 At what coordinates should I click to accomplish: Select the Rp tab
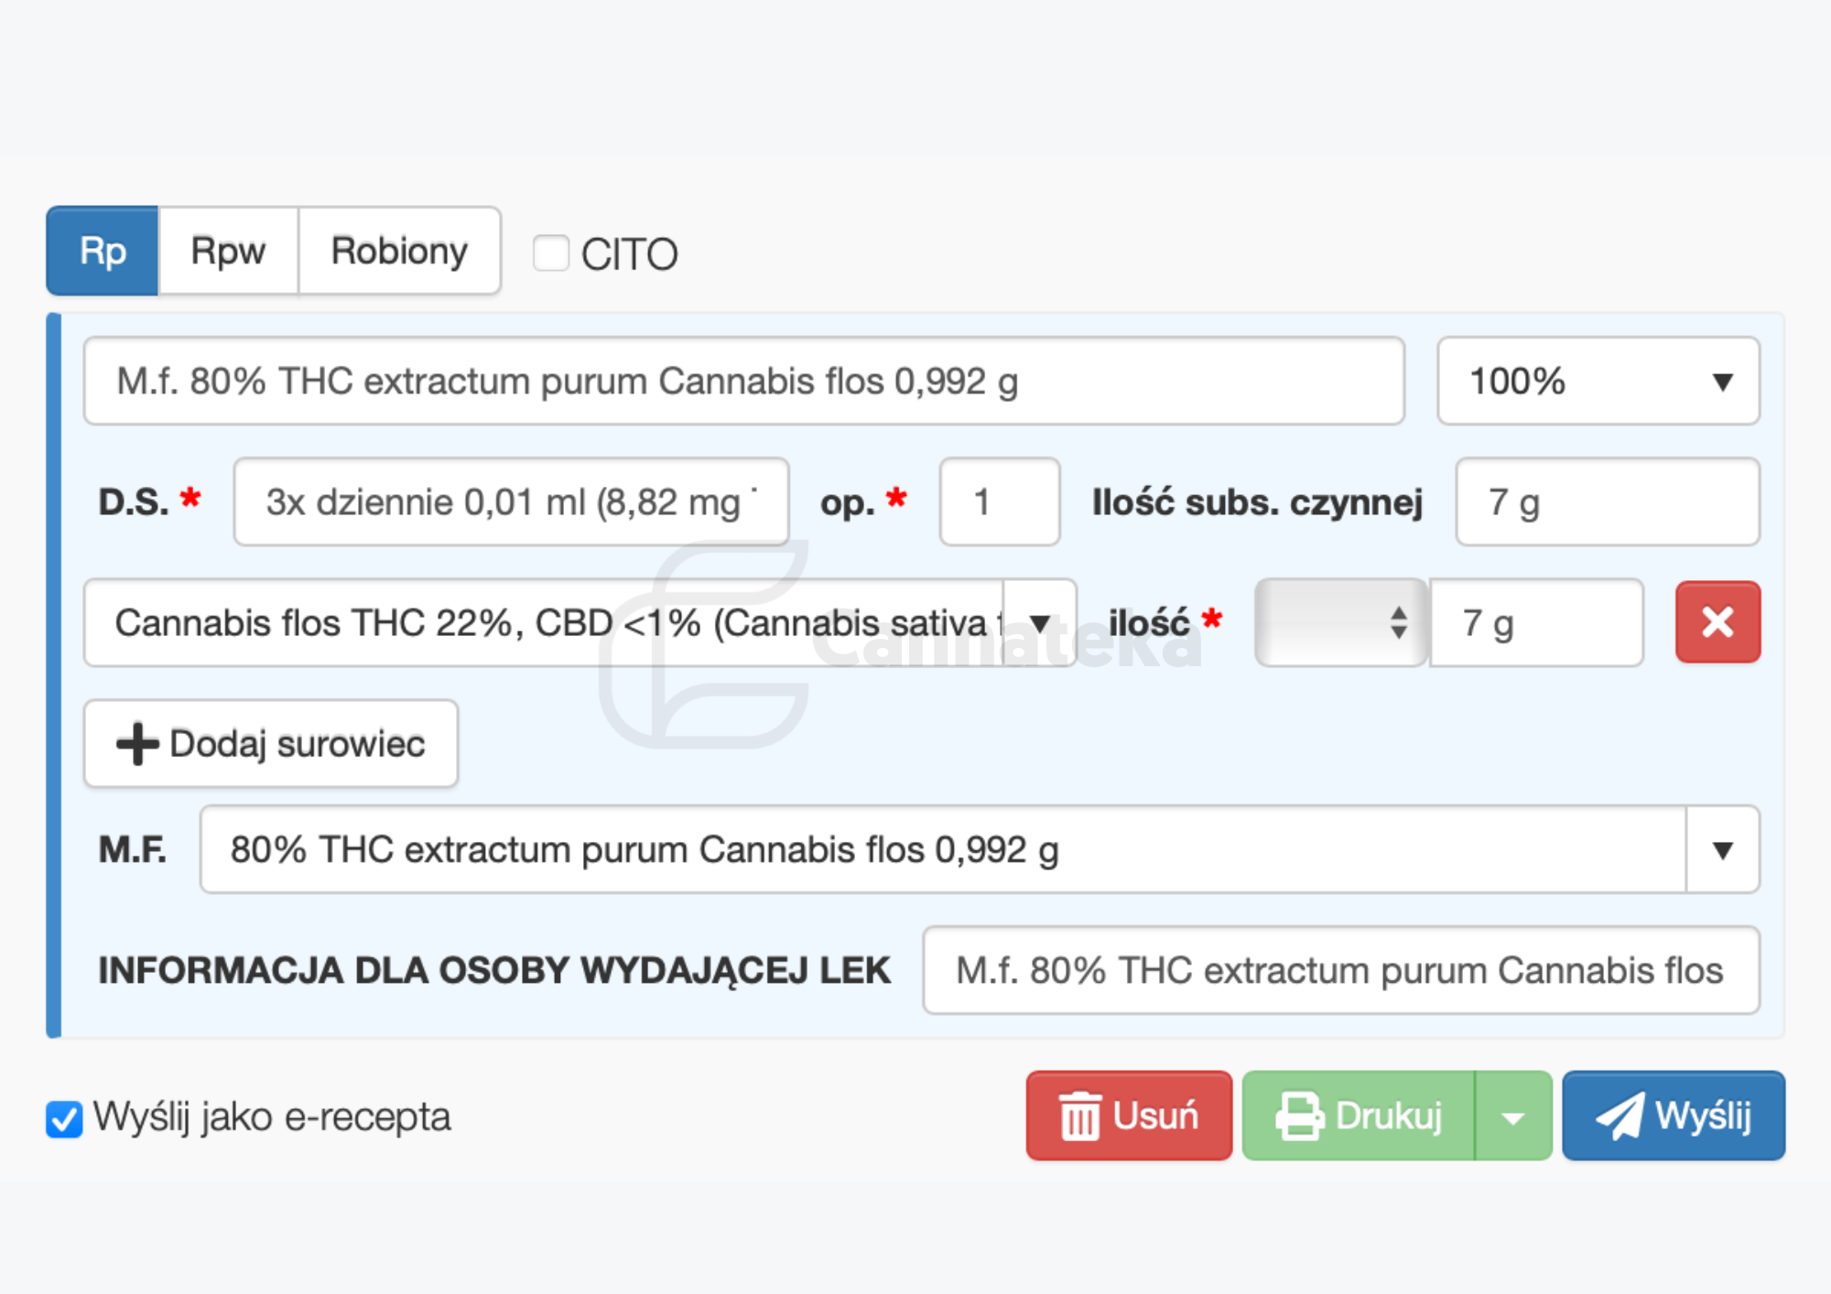103,251
